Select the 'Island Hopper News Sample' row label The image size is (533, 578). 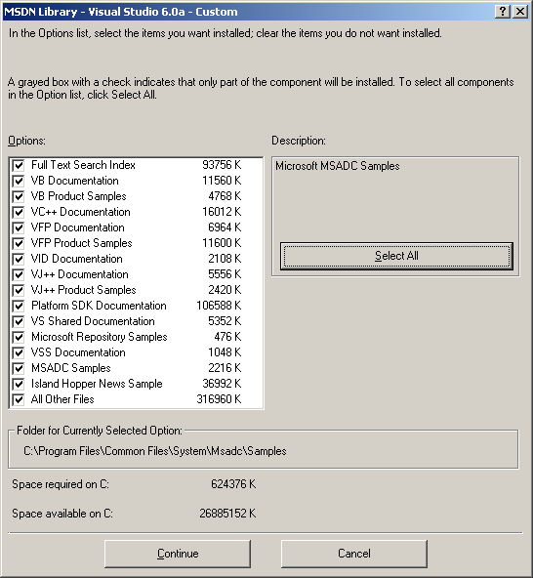point(97,384)
